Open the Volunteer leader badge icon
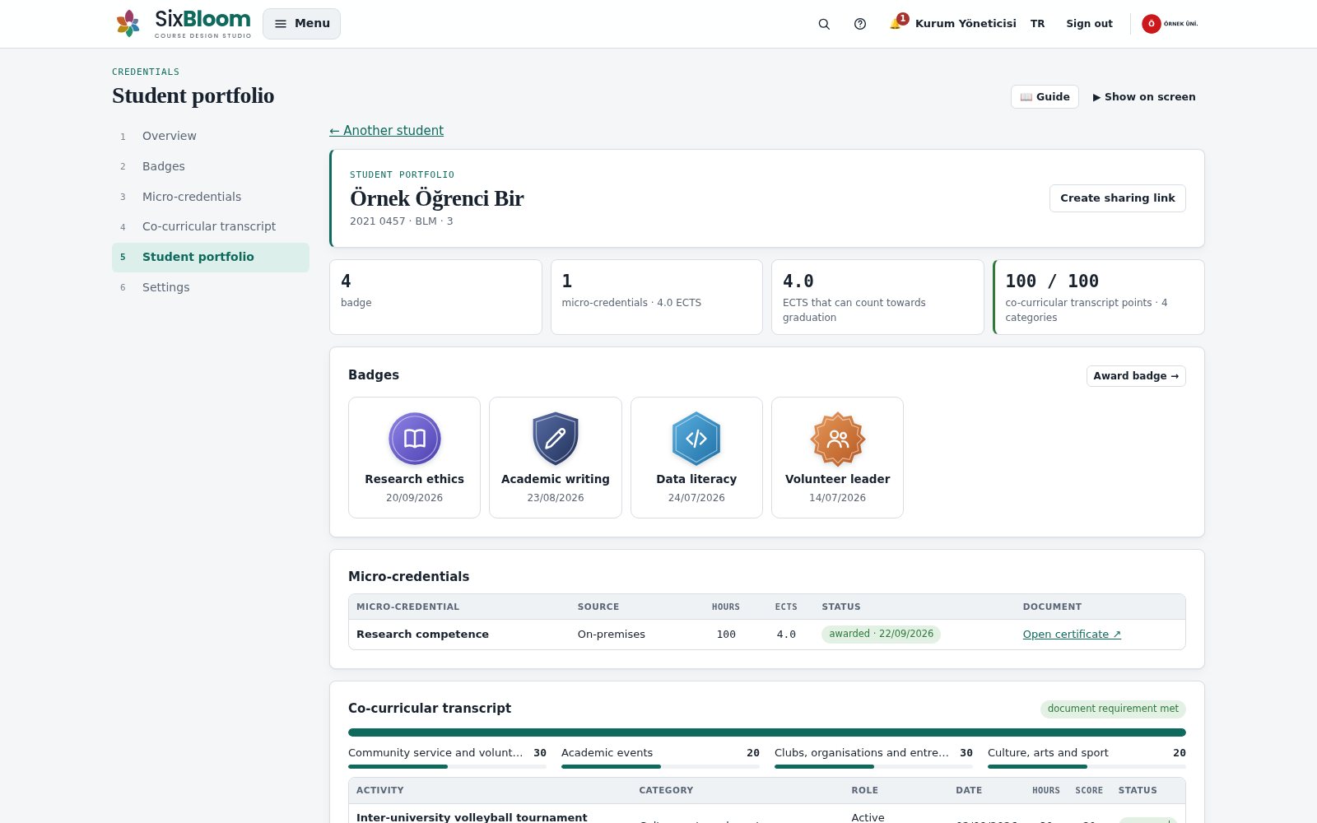 click(x=838, y=439)
